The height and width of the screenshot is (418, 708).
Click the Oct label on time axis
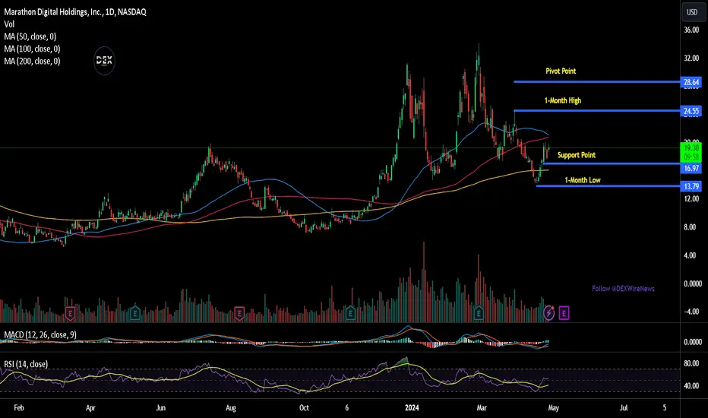304,407
